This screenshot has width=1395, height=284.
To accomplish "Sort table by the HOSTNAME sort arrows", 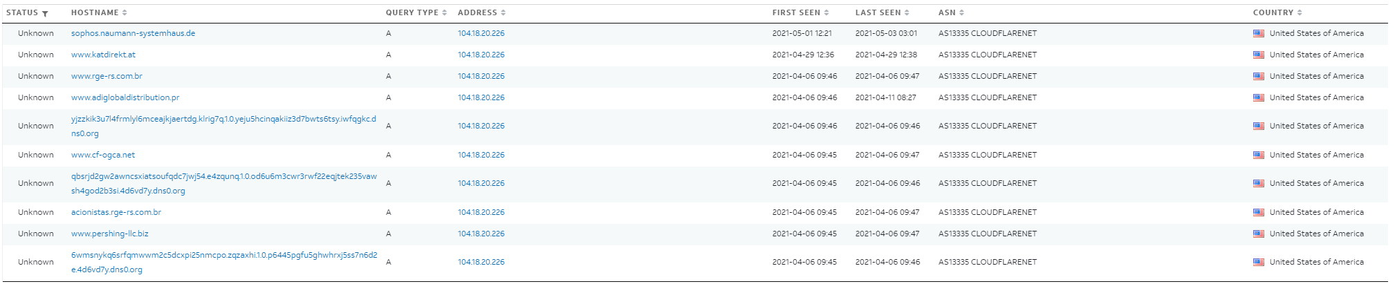I will 124,12.
